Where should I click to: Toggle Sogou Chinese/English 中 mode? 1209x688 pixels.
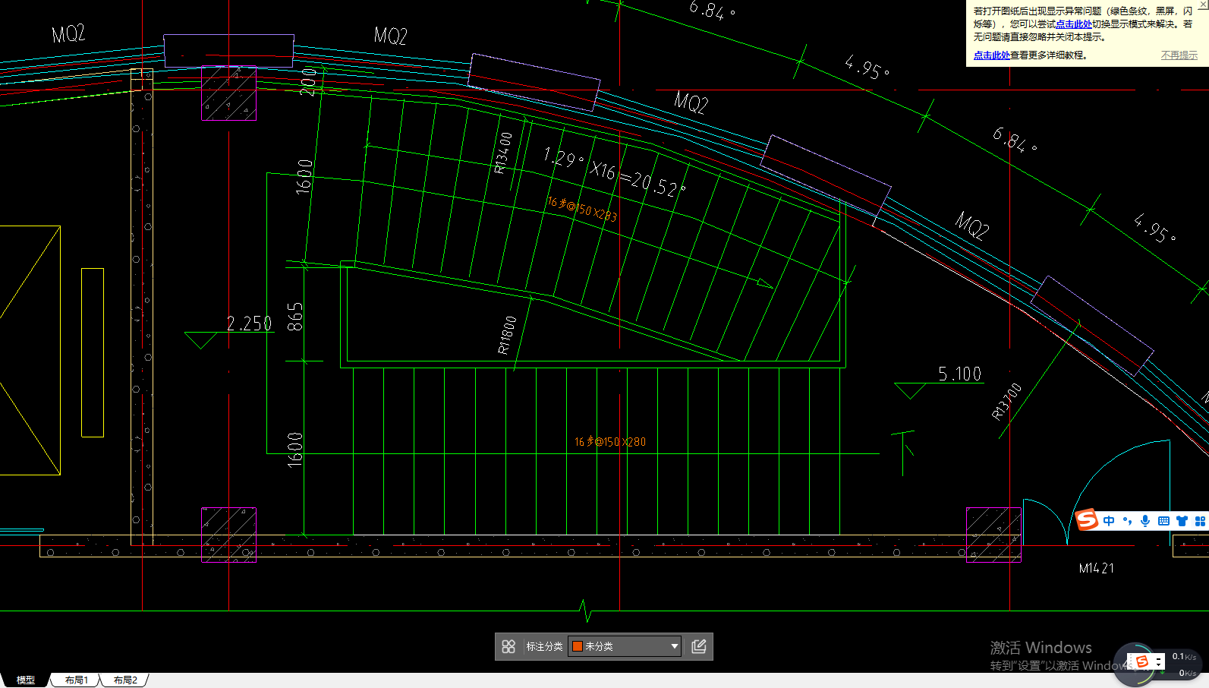tap(1109, 521)
